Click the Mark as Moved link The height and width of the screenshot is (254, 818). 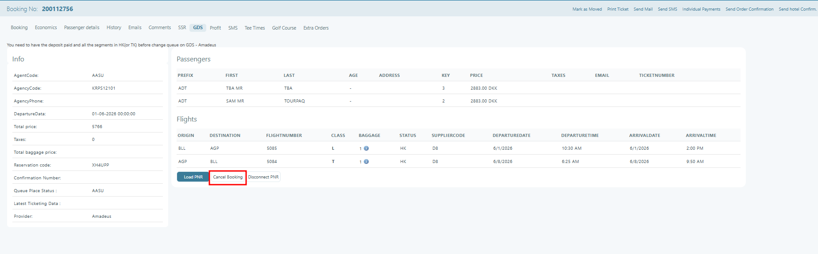pyautogui.click(x=587, y=9)
